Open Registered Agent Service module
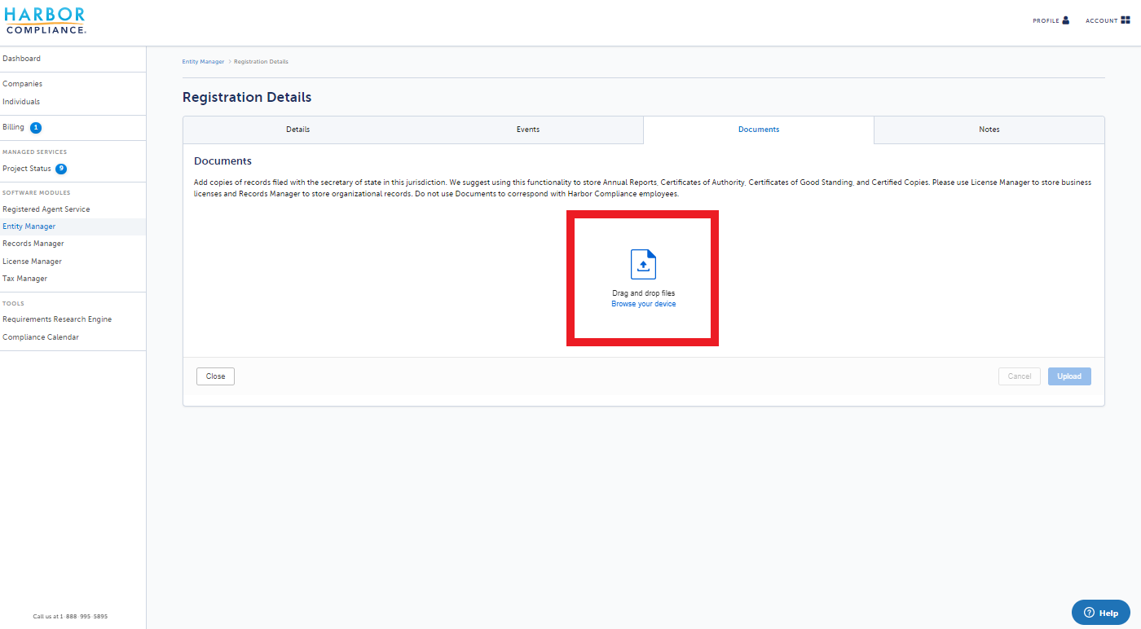This screenshot has height=629, width=1141. point(46,209)
